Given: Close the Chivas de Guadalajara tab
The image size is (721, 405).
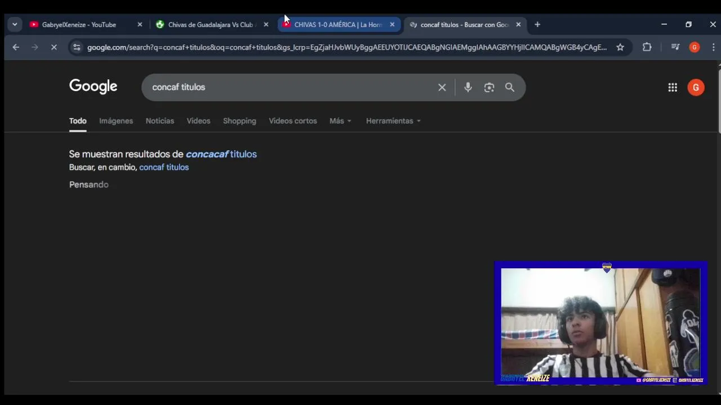Looking at the screenshot, I should 266,25.
